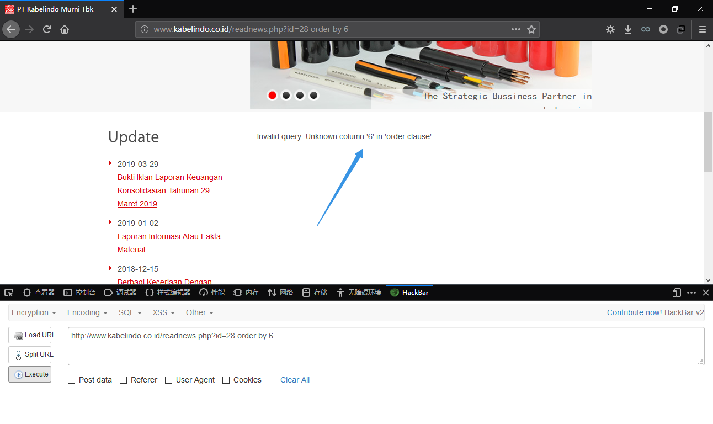Click the Split URL button
Viewport: 713px width, 424px height.
pyautogui.click(x=30, y=354)
